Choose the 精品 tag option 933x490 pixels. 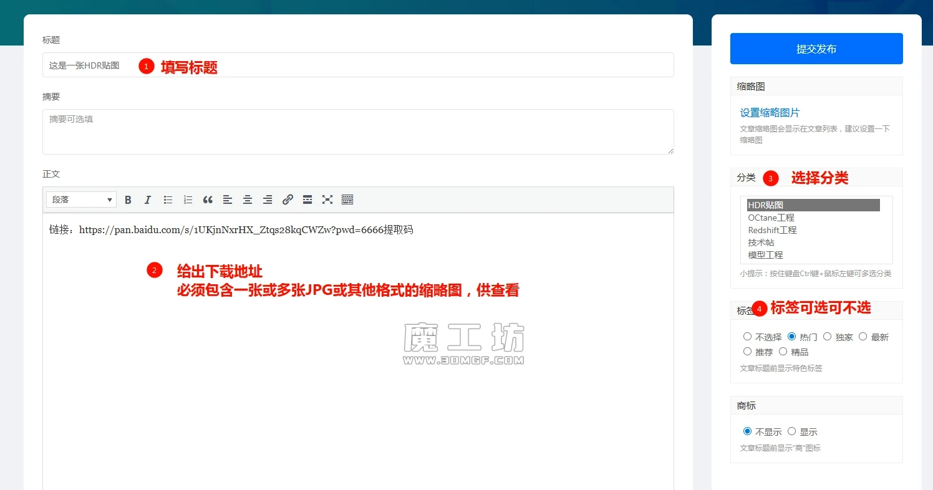pyautogui.click(x=783, y=352)
